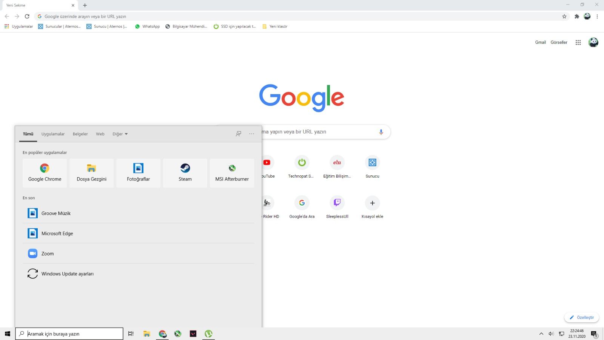Open Microsoft Edge from recent list

coord(138,233)
